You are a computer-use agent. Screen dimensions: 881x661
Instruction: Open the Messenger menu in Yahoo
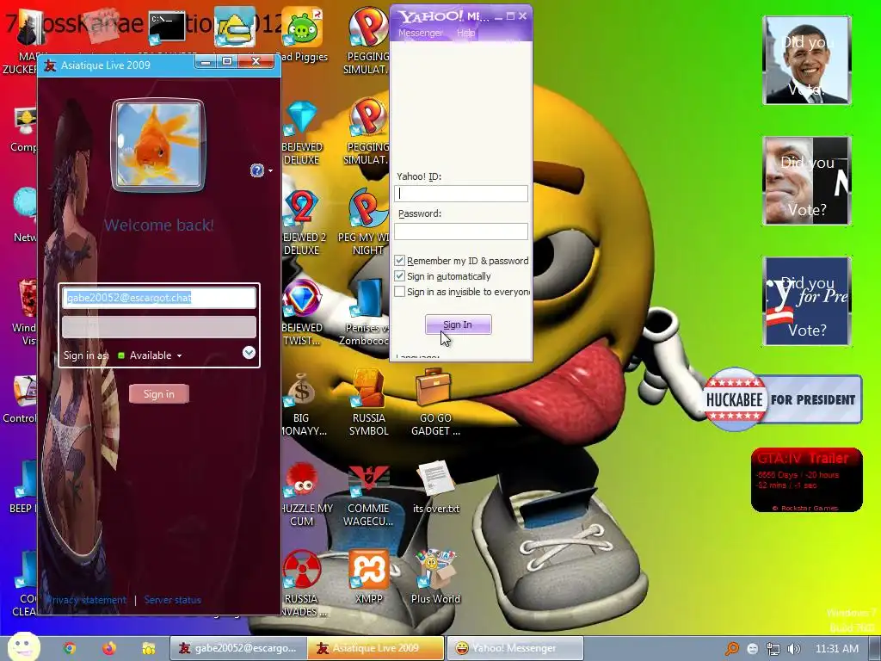click(x=420, y=34)
